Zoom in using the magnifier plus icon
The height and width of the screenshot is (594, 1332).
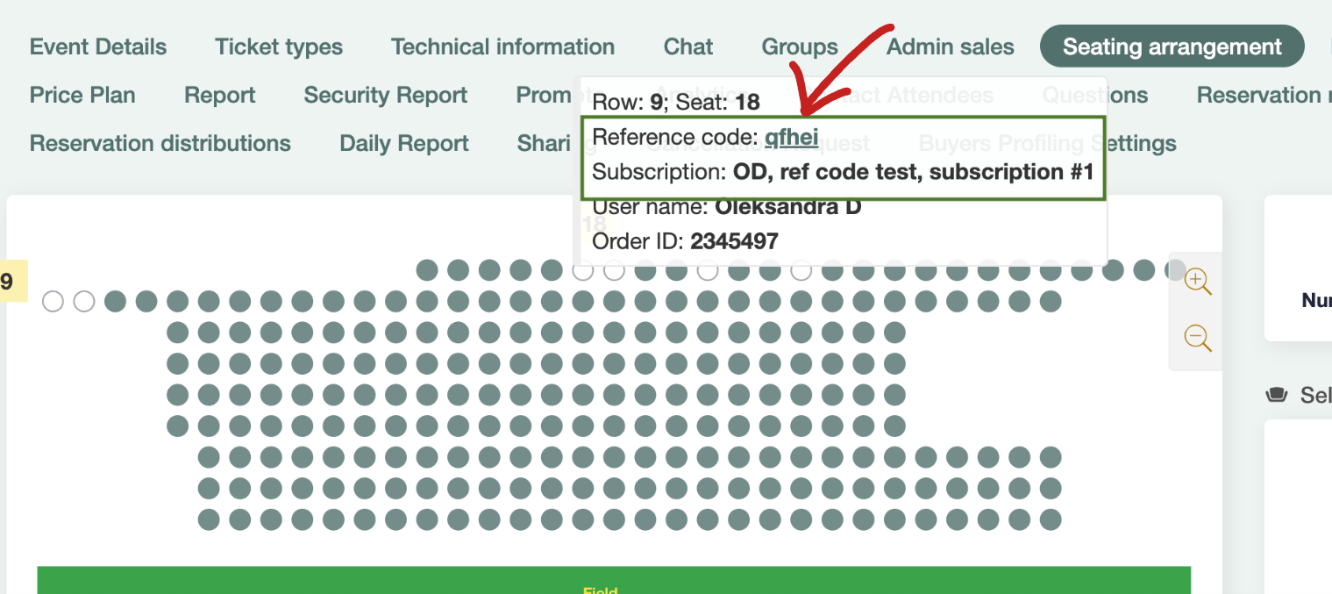1197,281
